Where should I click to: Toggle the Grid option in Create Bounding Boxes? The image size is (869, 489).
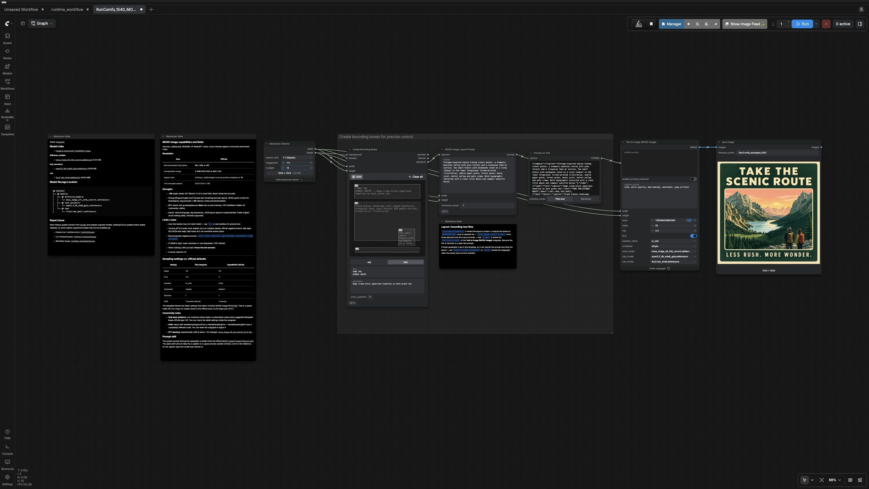357,177
